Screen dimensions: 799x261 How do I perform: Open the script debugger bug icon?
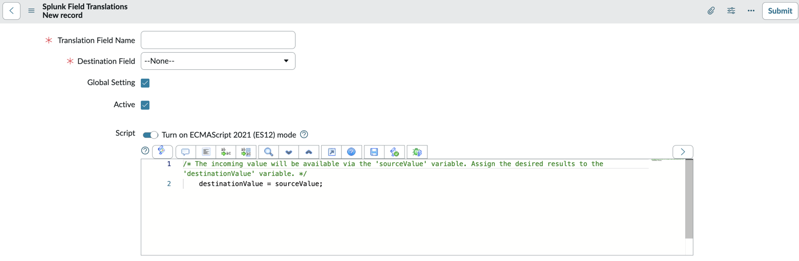(x=417, y=152)
